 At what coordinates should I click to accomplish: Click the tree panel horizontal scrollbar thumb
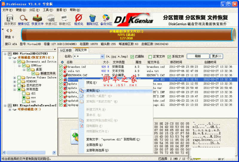[x=26, y=152]
